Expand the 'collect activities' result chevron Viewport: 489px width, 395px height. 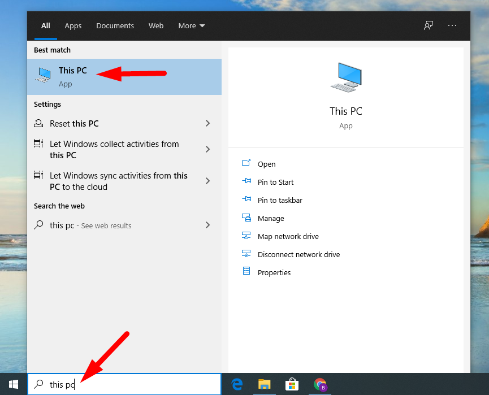point(207,149)
